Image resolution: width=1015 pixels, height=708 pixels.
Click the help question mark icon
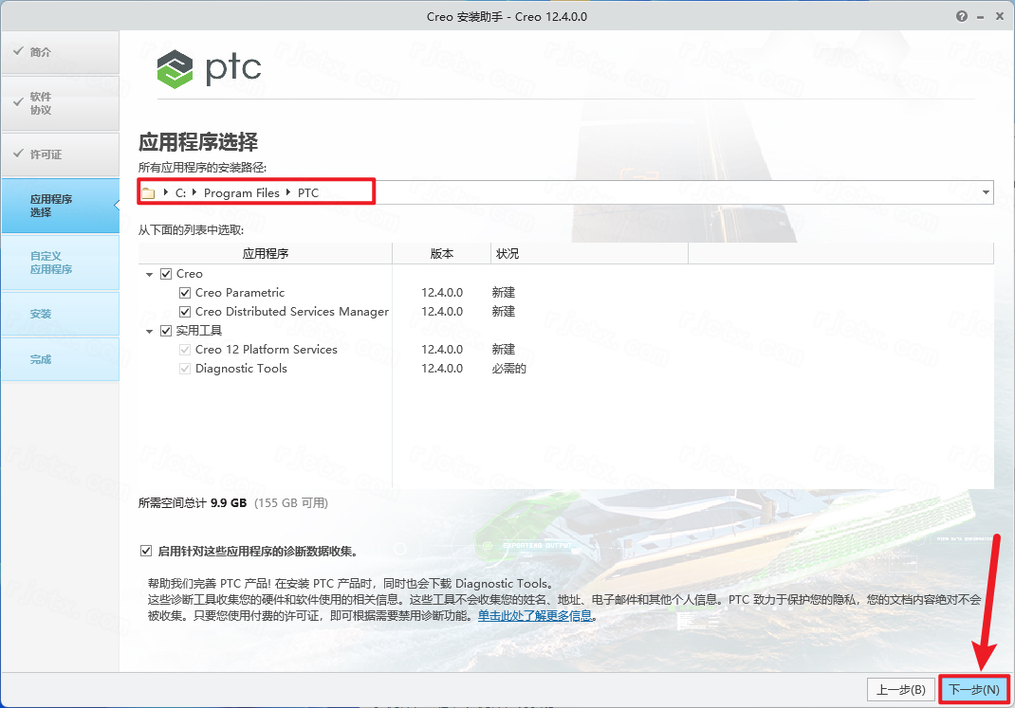click(x=961, y=16)
